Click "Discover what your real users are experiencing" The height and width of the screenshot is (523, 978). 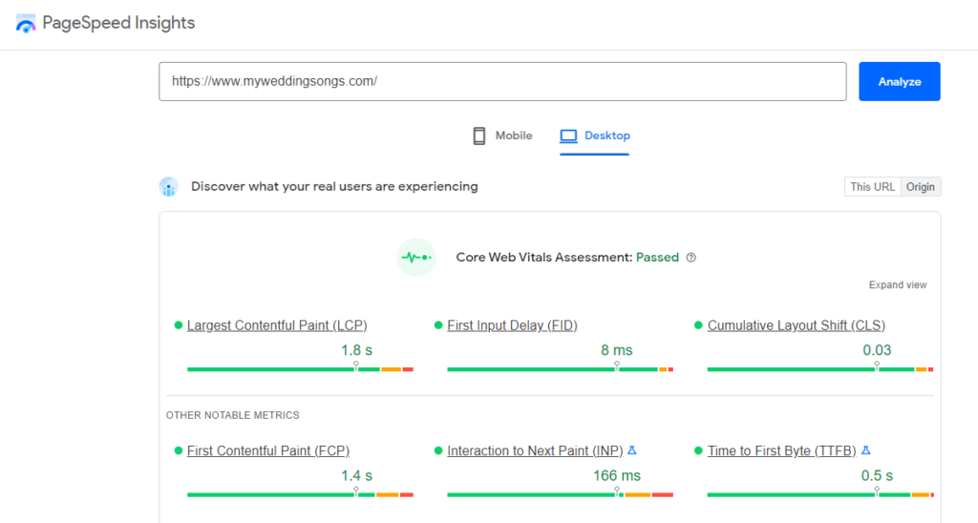click(x=334, y=187)
